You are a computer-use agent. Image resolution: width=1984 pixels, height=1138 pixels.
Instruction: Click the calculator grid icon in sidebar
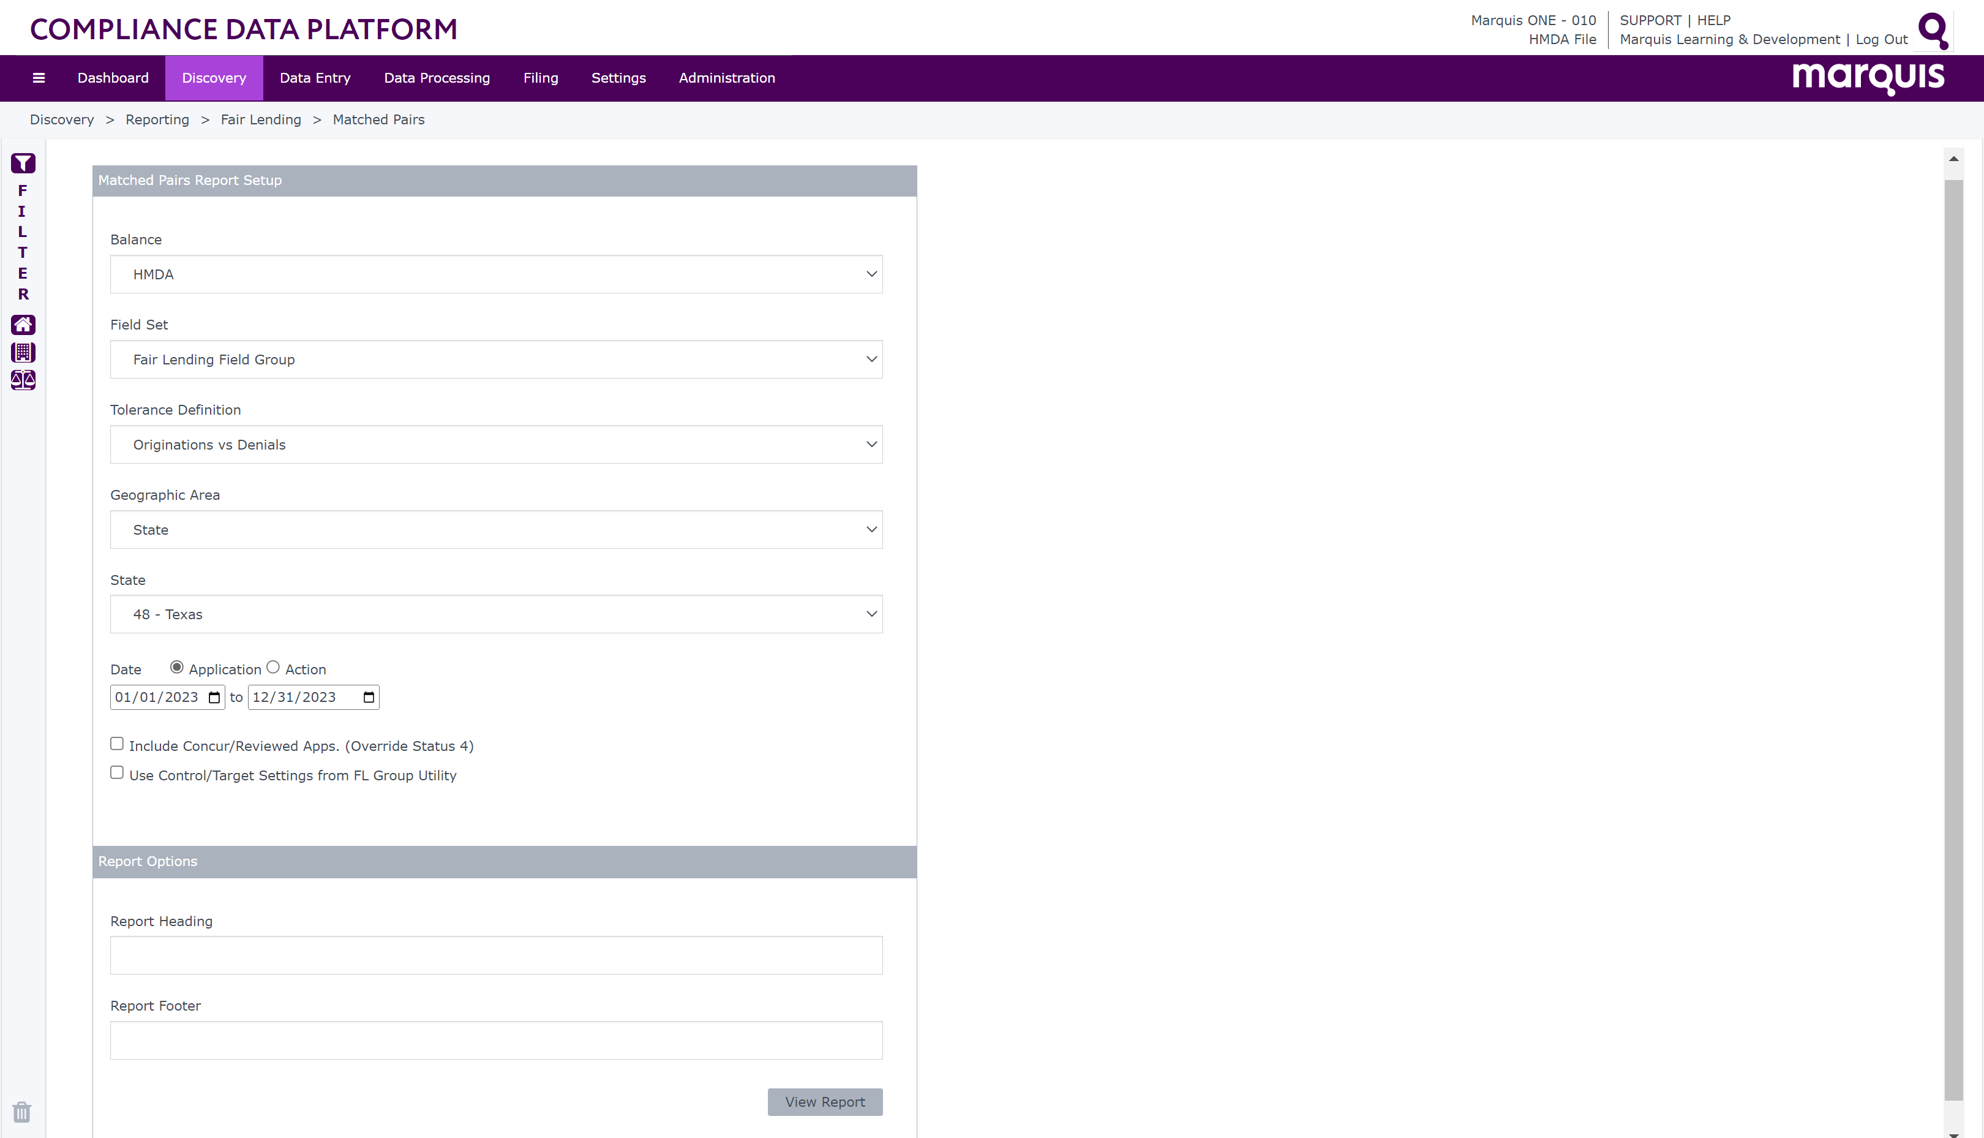coord(23,353)
